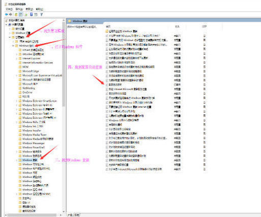Image resolution: width=261 pixels, height=217 pixels.
Task: Expand the 软件设置 tree node
Action: pos(9,29)
